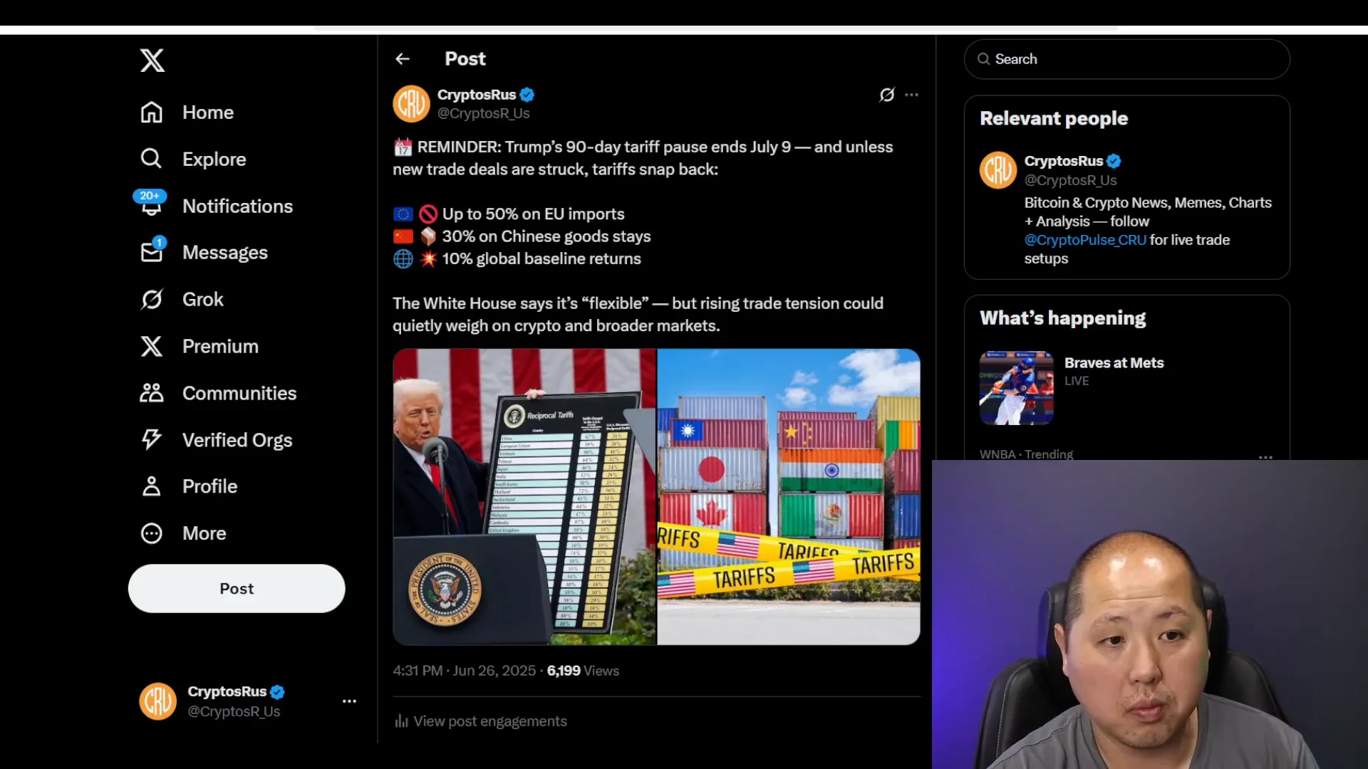Image resolution: width=1368 pixels, height=769 pixels.
Task: Click the More circle-dots icon
Action: [x=151, y=533]
